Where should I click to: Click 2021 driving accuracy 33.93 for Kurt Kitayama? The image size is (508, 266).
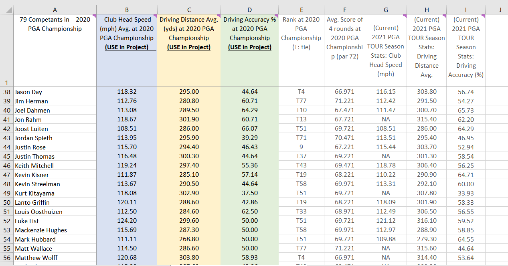pos(466,193)
